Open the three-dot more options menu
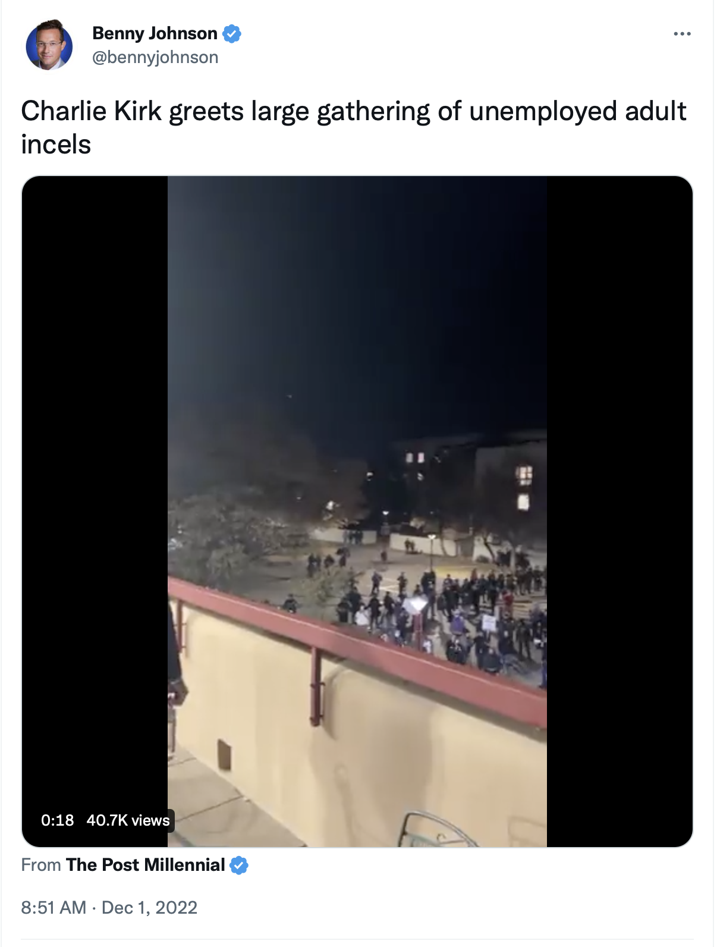 click(x=682, y=34)
